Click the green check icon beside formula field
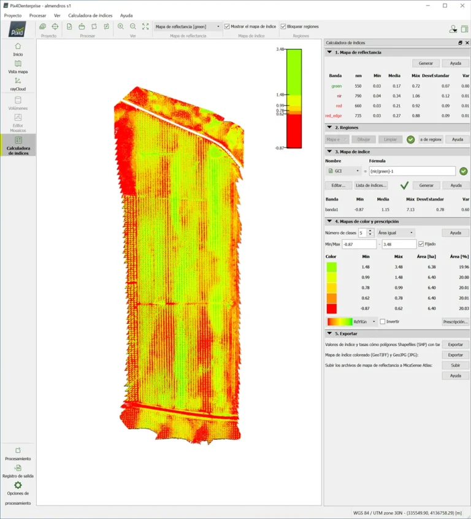 464,171
